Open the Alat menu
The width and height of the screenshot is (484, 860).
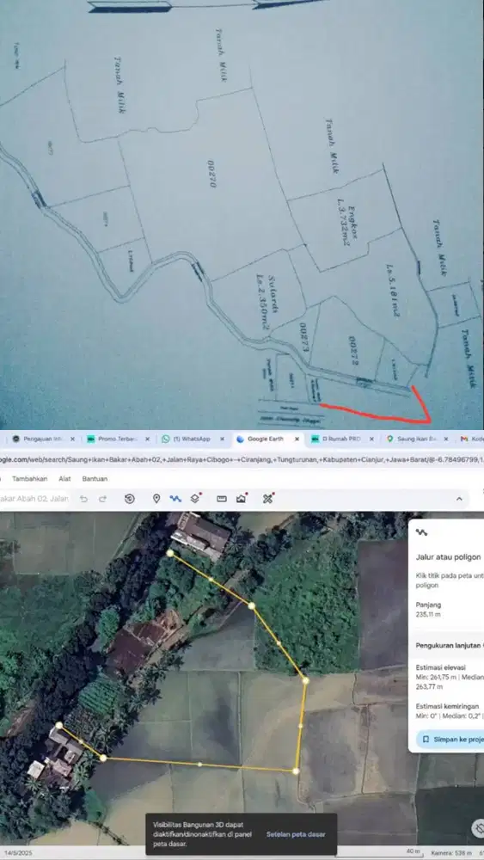pos(64,479)
